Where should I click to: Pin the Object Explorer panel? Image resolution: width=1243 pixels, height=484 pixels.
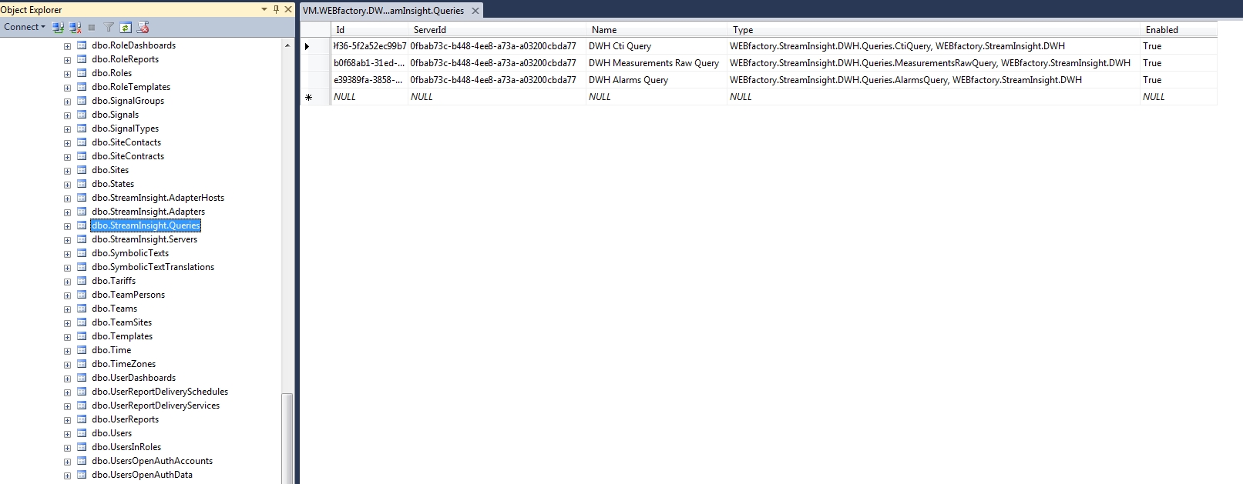(x=276, y=9)
